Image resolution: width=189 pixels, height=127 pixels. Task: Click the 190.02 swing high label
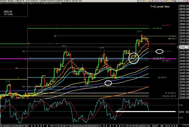(x=64, y=46)
